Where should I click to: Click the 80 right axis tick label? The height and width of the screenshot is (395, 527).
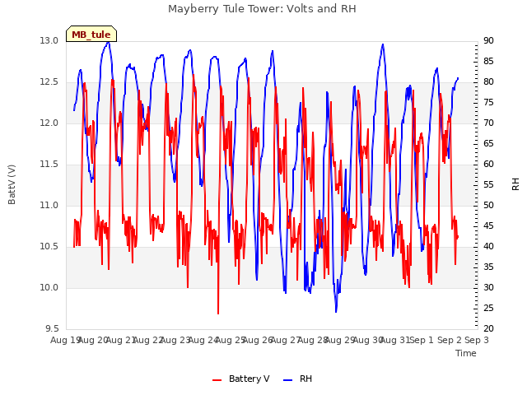tap(488, 82)
